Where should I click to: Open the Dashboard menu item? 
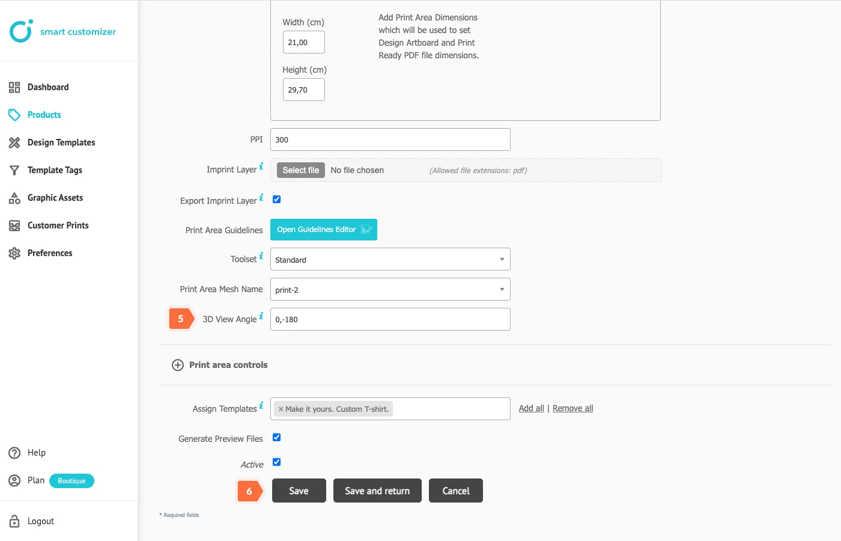[x=48, y=87]
